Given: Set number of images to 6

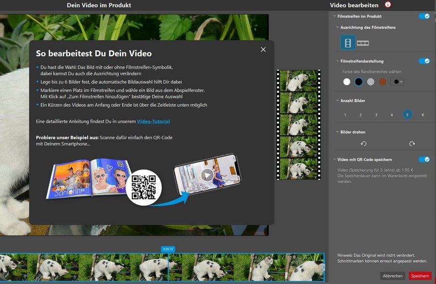Looking at the screenshot, I should click(x=422, y=115).
